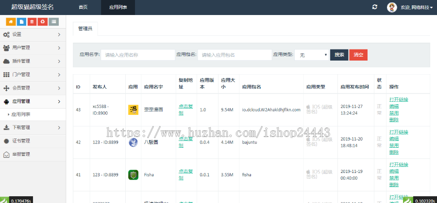Expand the 门户管理 menu chevron
Screen dimensions: 437x203
pos(59,75)
